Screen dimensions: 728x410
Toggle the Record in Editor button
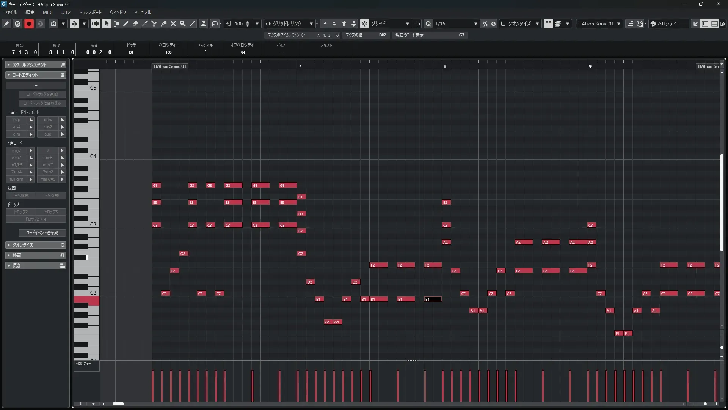(x=29, y=24)
